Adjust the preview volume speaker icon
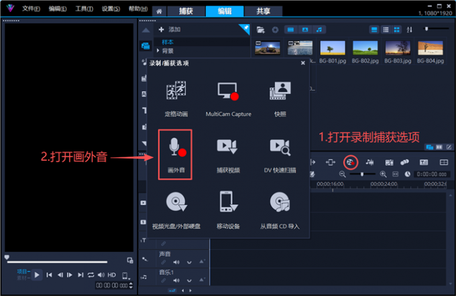Image resolution: width=456 pixels, height=296 pixels. [101, 275]
